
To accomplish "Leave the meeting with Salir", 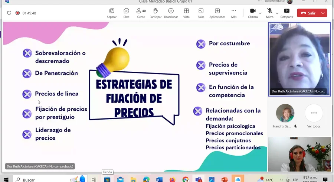I will [x=308, y=13].
